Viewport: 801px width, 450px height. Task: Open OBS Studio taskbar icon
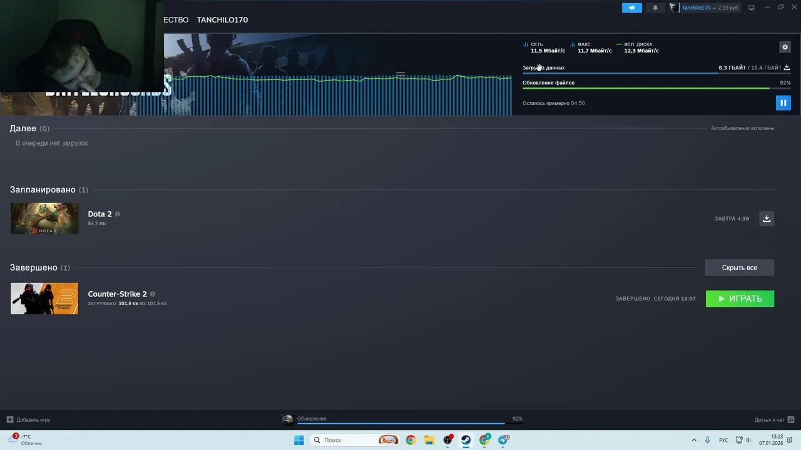point(448,440)
